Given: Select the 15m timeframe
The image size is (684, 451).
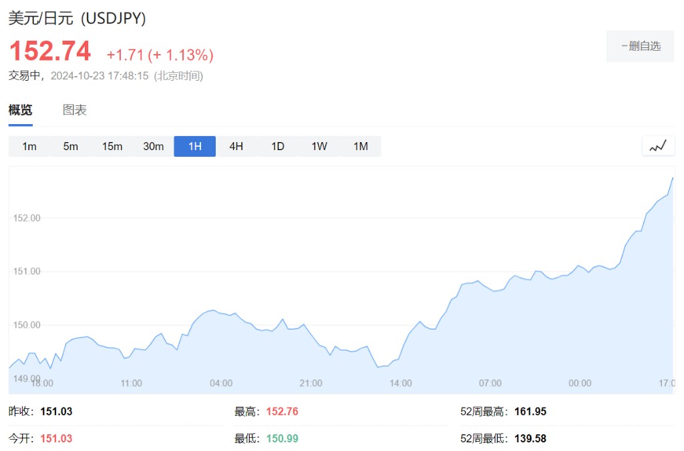Looking at the screenshot, I should (112, 146).
